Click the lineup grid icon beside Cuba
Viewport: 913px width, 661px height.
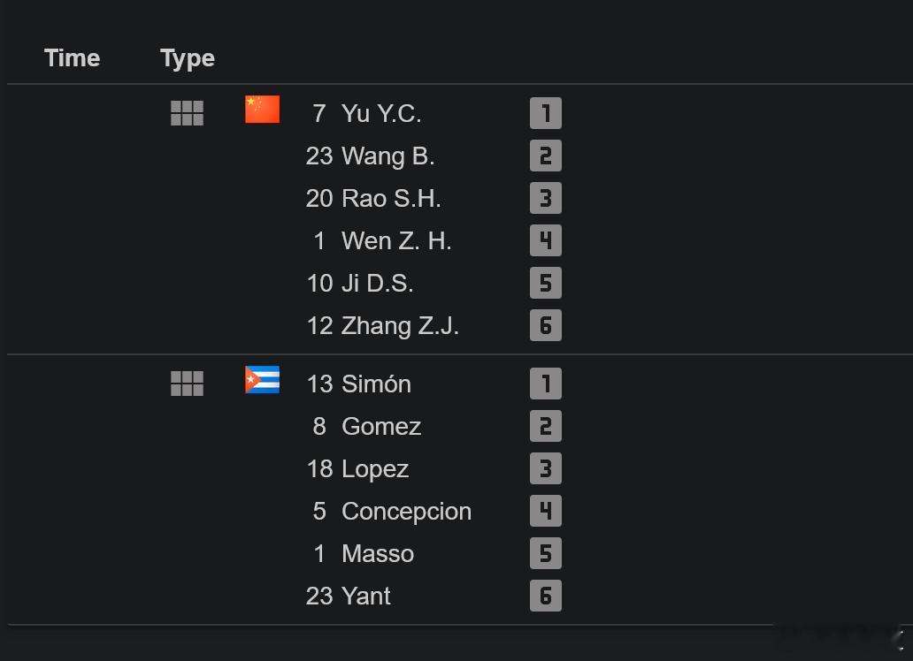pos(187,384)
